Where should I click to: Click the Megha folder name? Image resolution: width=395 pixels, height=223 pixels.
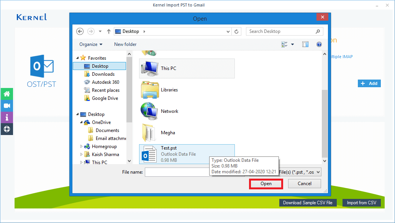pos(168,133)
